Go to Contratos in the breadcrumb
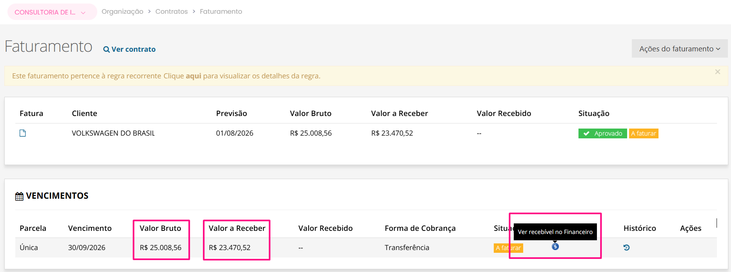This screenshot has width=731, height=272. click(x=171, y=12)
